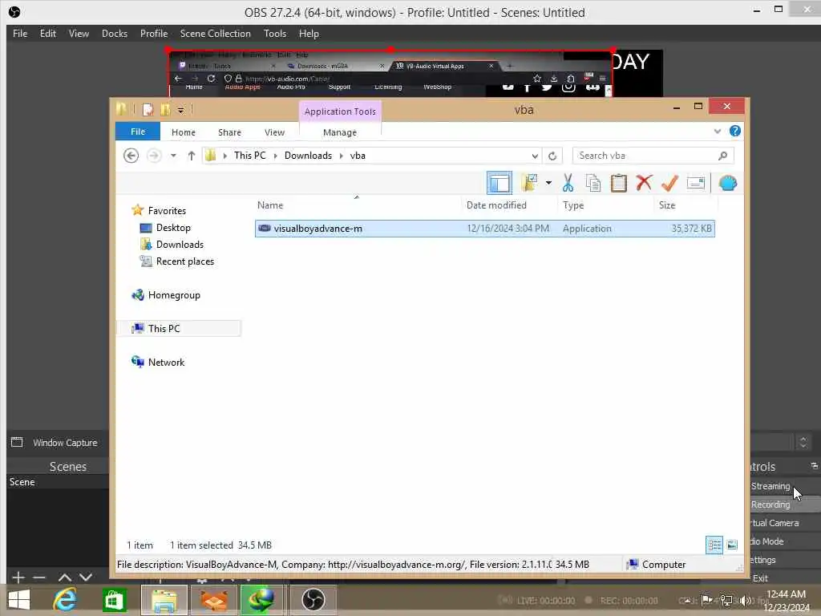Screen dimensions: 821x616
Task: Sort by the Name column header
Action: (270, 205)
